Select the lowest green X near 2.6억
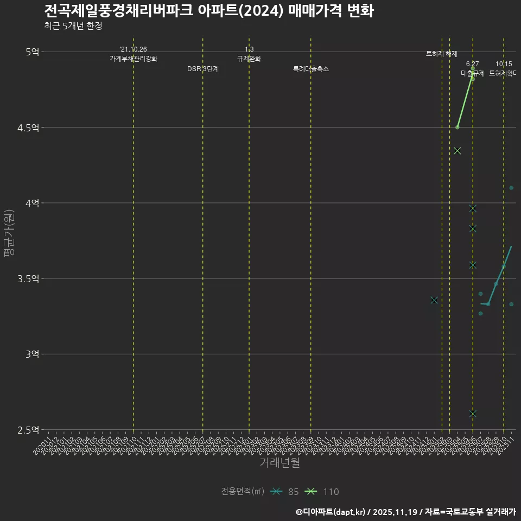This screenshot has width=521, height=521. click(472, 414)
